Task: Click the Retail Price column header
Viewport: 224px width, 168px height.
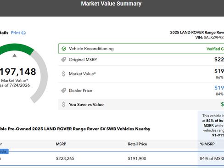Action: 137,144
